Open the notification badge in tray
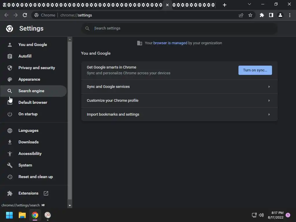The height and width of the screenshot is (222, 296). pyautogui.click(x=288, y=215)
